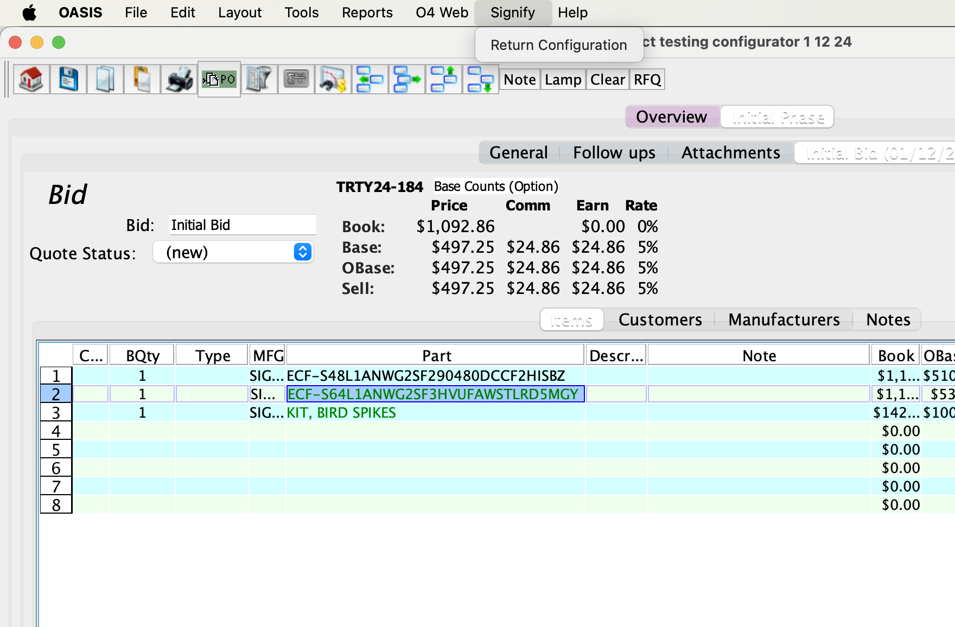Toggle the checkbox for row 1
Image resolution: width=955 pixels, height=627 pixels.
(x=90, y=375)
